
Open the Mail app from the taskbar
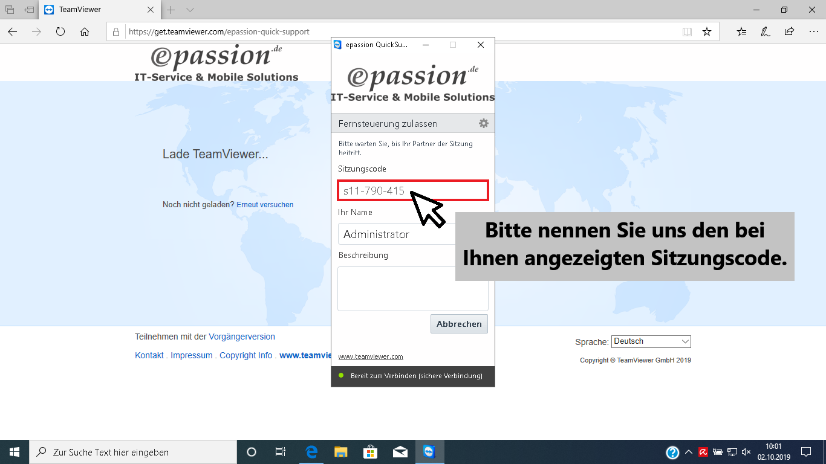click(400, 452)
